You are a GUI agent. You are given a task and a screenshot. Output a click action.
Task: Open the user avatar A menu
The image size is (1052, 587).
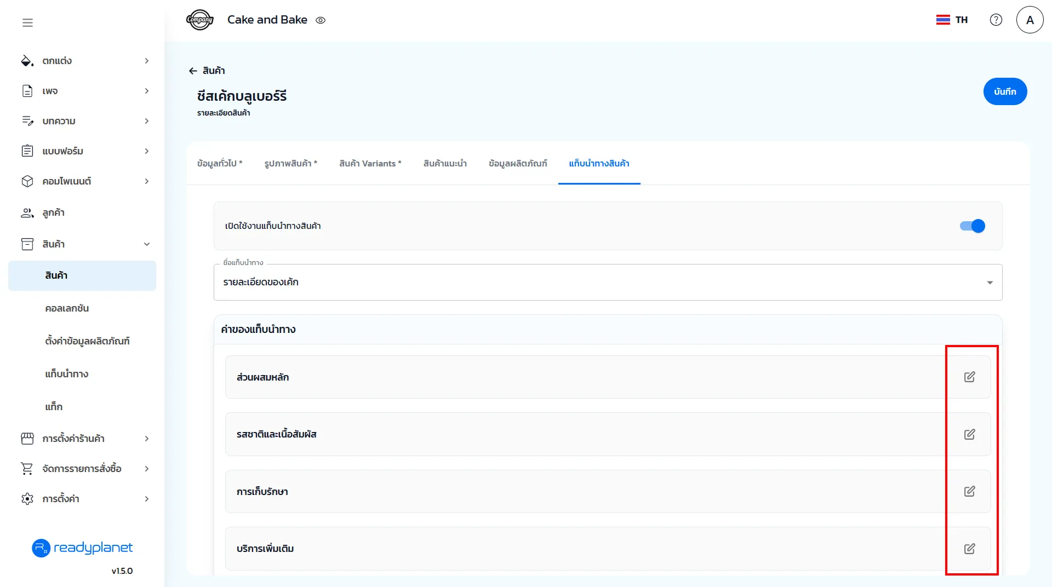1030,20
